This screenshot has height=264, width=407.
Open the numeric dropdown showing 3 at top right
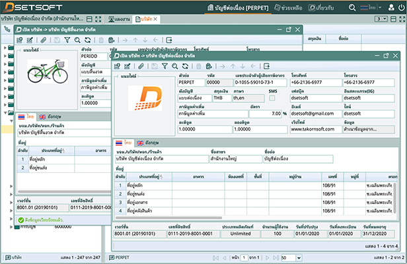(381, 19)
